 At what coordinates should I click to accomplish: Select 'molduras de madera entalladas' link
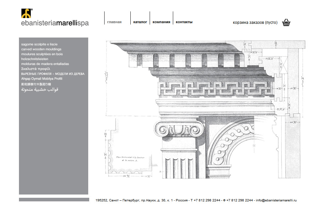click(x=45, y=64)
